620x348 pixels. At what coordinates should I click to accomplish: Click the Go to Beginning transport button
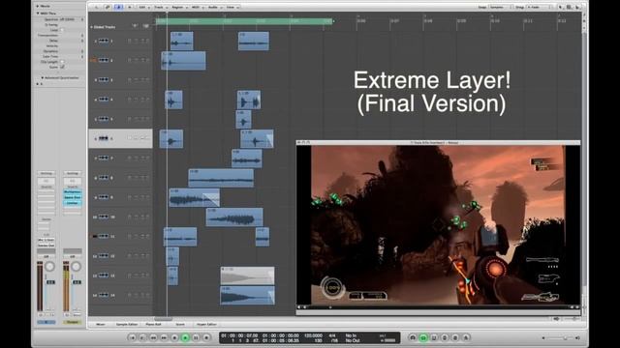(132, 337)
